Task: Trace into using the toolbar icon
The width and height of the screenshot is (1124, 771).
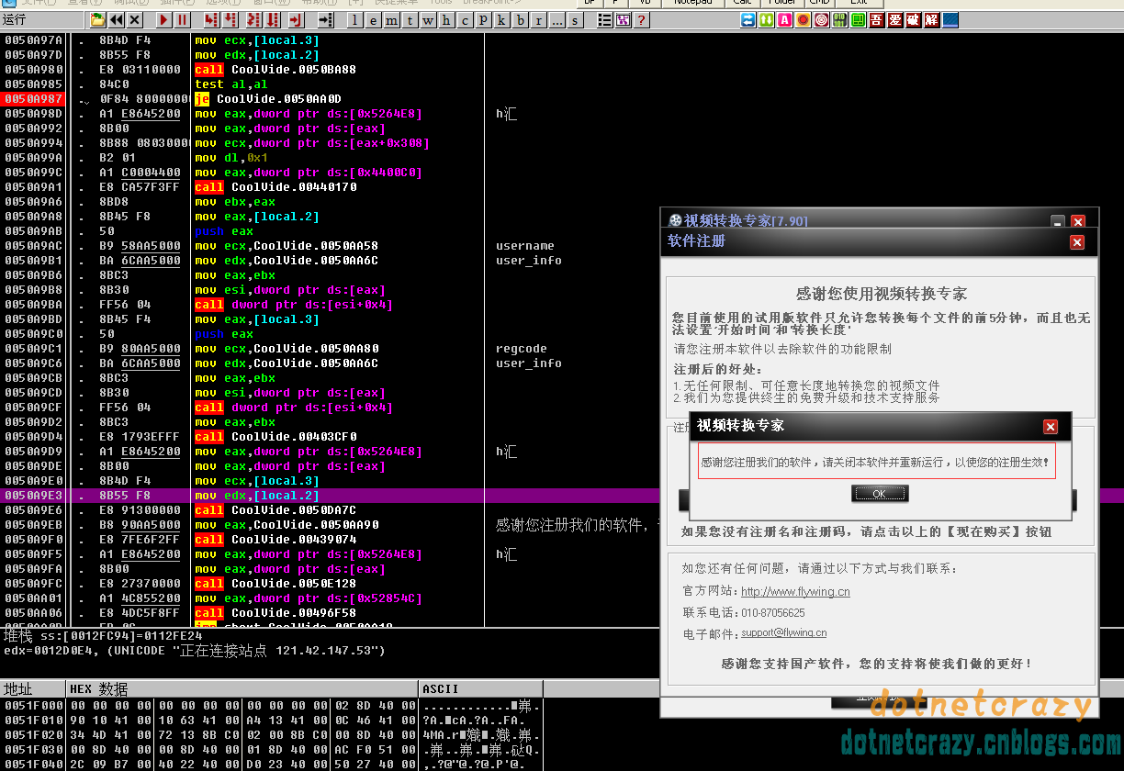Action: [x=254, y=19]
